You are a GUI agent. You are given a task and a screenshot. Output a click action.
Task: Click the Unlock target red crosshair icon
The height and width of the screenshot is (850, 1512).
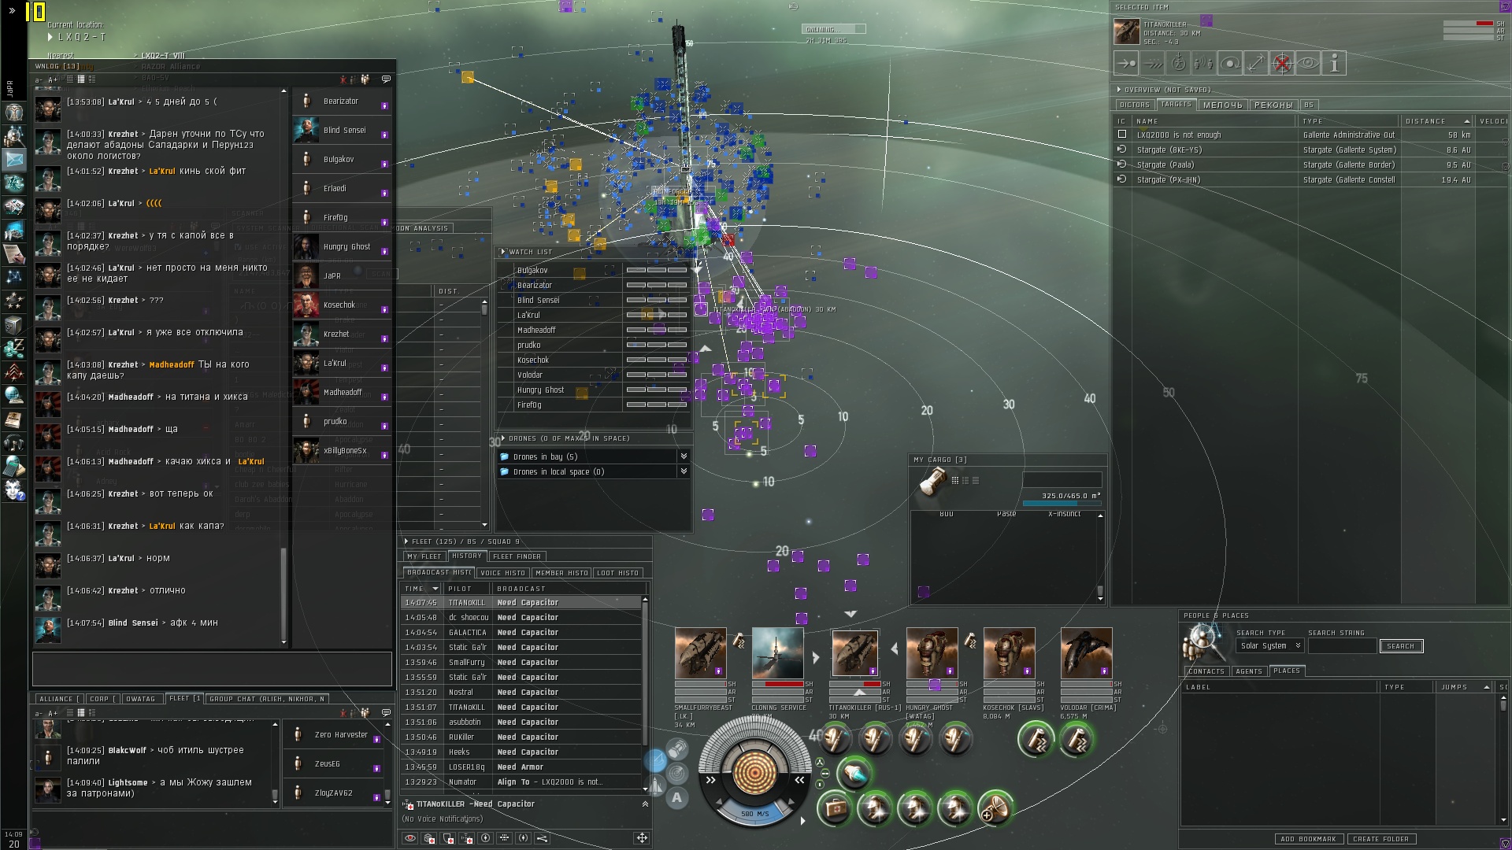tap(1282, 64)
